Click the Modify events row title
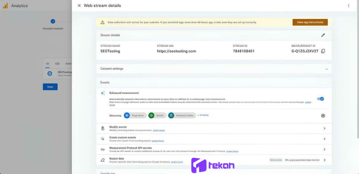 (x=118, y=127)
